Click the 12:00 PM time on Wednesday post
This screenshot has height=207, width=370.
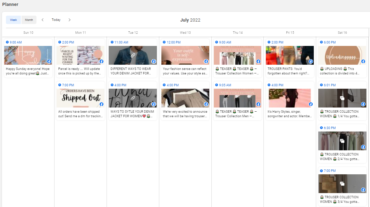(174, 42)
